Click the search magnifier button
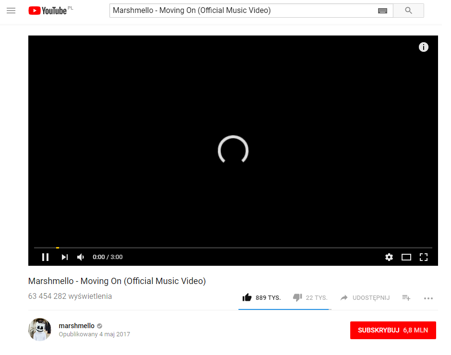 click(408, 11)
